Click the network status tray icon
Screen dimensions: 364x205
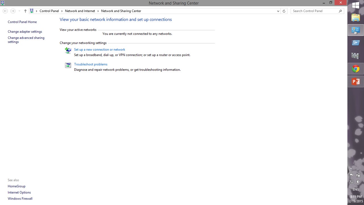pos(352,182)
